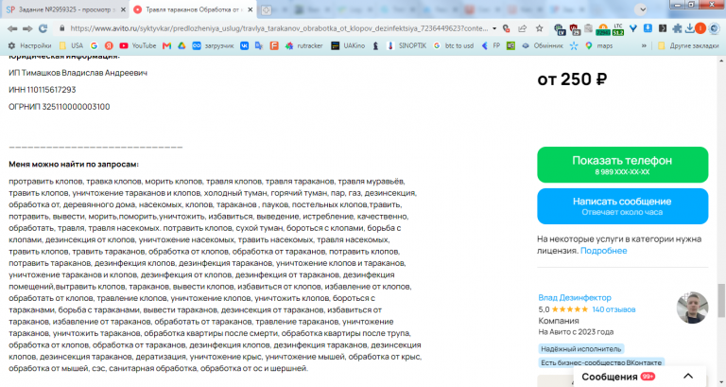Click the seller avatar photo
The image size is (726, 387).
coord(692,308)
